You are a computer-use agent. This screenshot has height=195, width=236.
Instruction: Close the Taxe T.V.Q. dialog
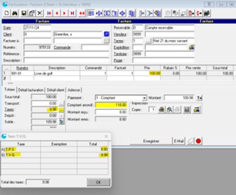click(106, 136)
